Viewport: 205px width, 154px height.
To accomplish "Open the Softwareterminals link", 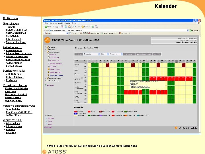I will click(16, 33).
